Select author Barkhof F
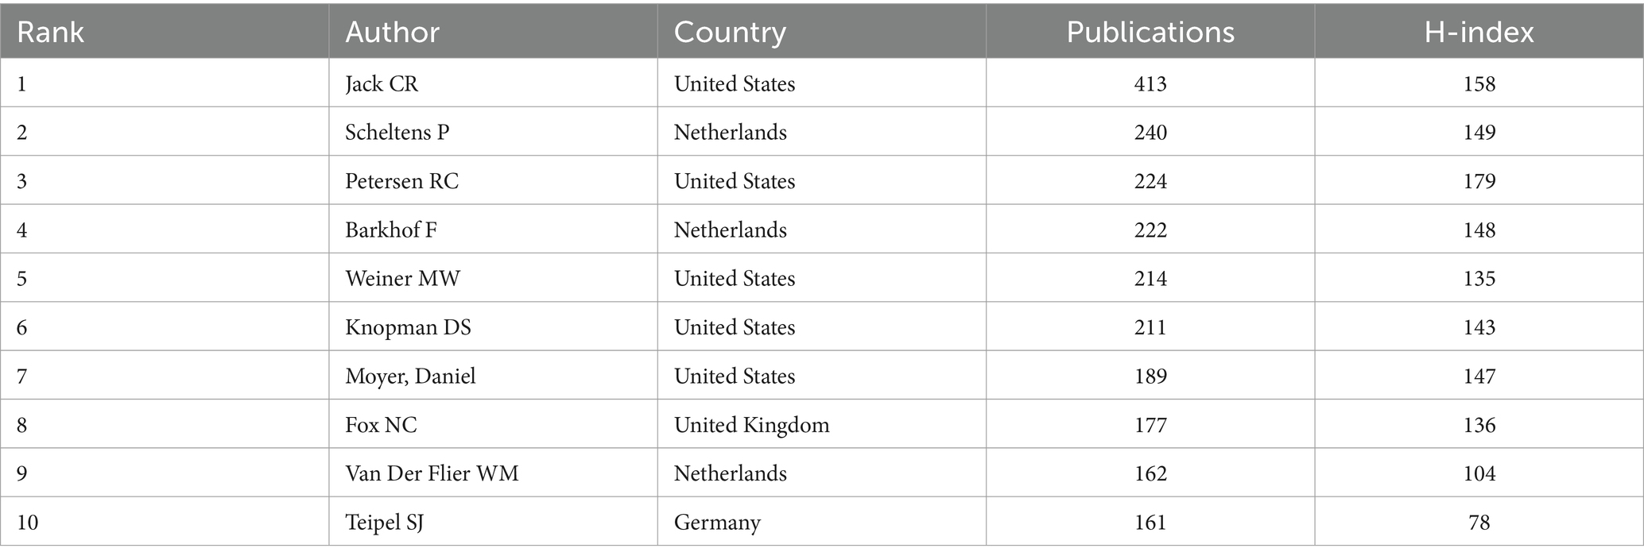 pos(391,230)
